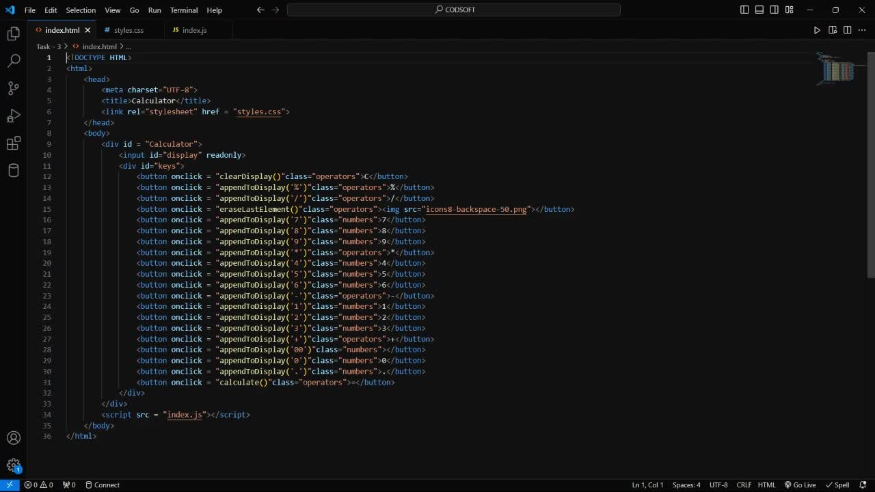Click the CODSOFT command center search
875x492 pixels.
[454, 10]
